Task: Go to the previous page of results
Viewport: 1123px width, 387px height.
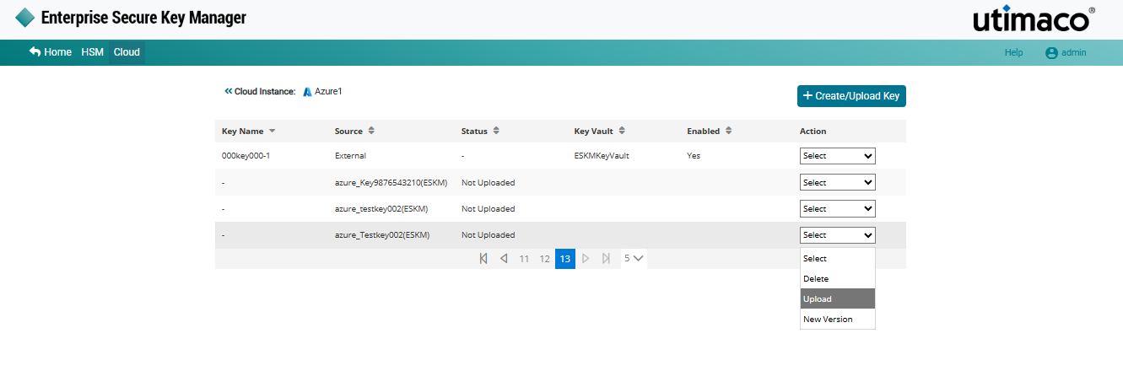Action: [504, 259]
